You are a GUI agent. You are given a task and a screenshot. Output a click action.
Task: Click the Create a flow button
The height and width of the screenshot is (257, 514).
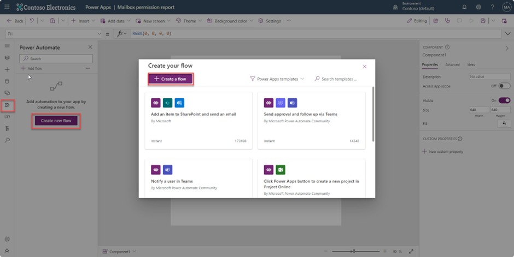[x=171, y=79]
